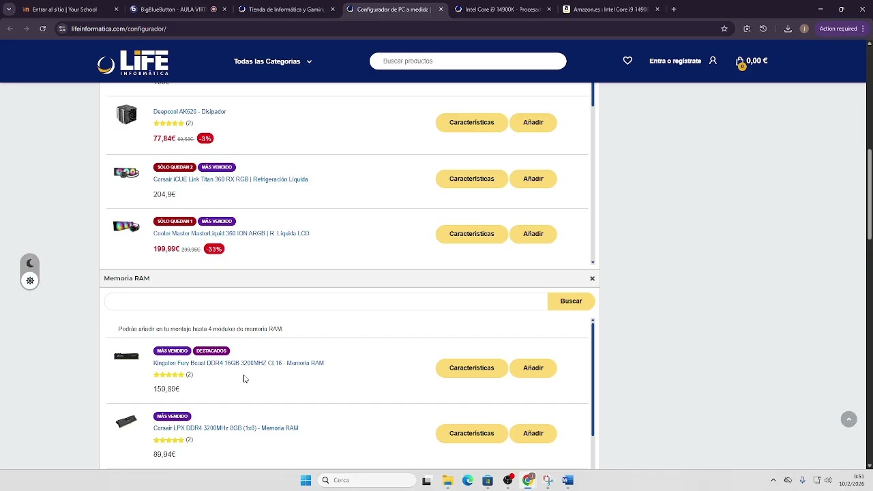This screenshot has height=491, width=873.
Task: Add Deepcool AK620 to build
Action: tap(533, 123)
